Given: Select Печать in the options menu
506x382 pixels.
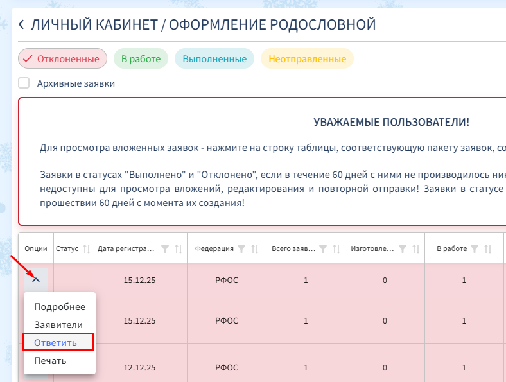Looking at the screenshot, I should point(50,361).
